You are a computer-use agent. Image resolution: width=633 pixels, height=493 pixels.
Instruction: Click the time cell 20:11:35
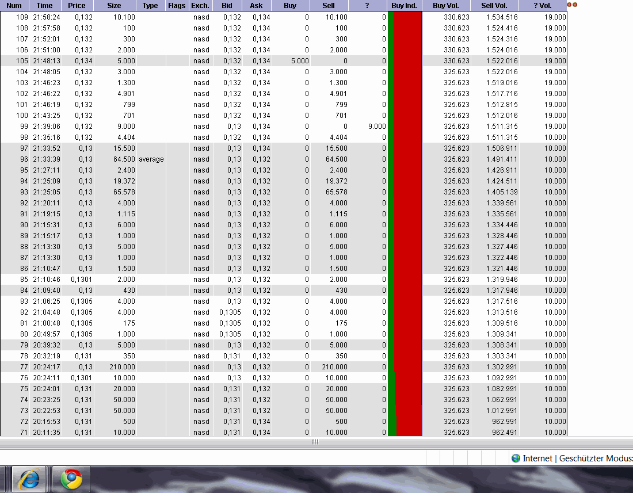(x=47, y=432)
